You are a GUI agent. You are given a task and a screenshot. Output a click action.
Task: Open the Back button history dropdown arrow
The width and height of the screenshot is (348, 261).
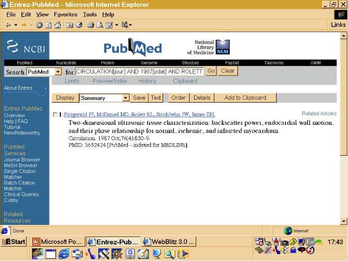(x=16, y=25)
